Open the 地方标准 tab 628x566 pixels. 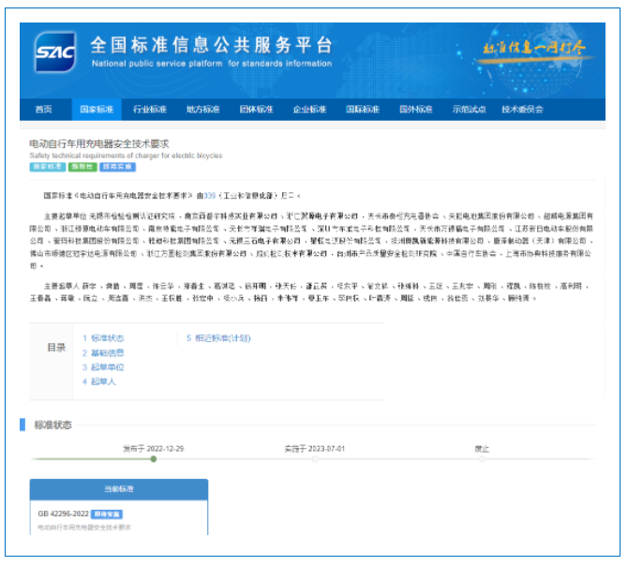[203, 110]
